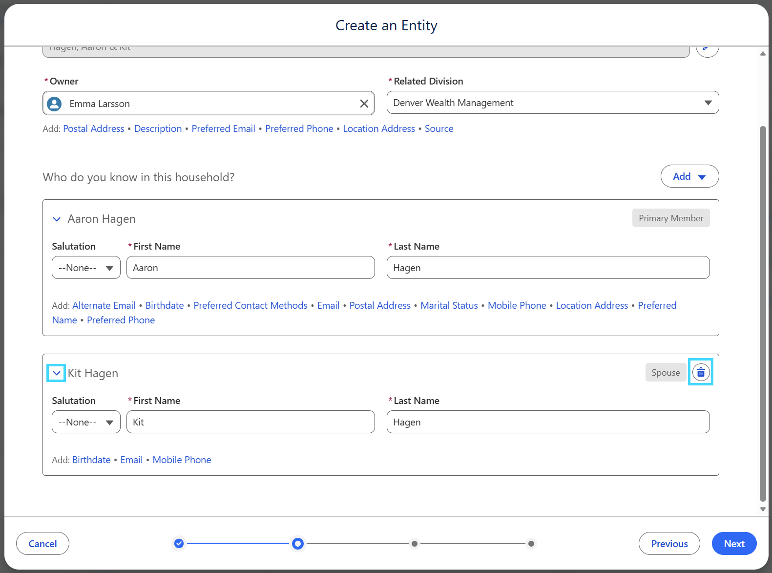
Task: Click the third progress step dot
Action: [x=414, y=544]
